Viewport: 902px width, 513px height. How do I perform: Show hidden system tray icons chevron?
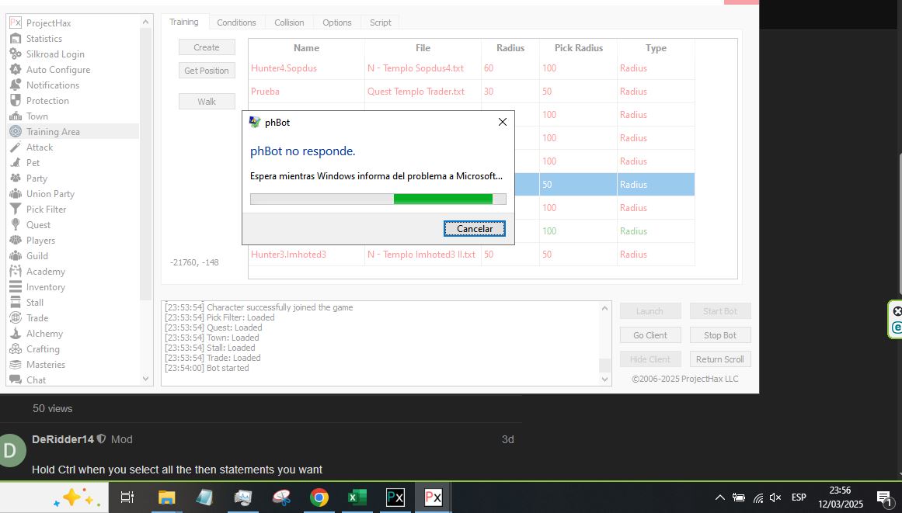coord(719,497)
